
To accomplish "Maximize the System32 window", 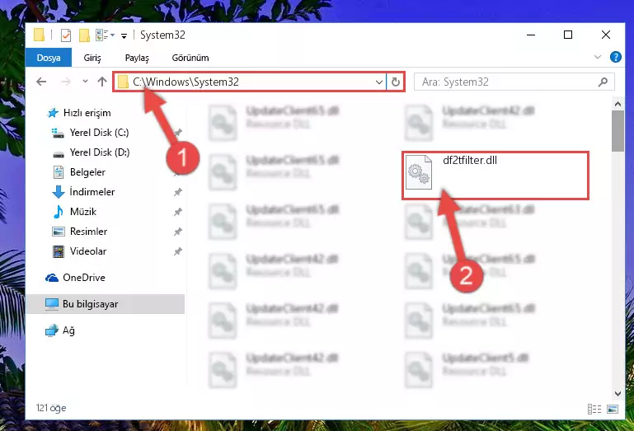I will (568, 35).
